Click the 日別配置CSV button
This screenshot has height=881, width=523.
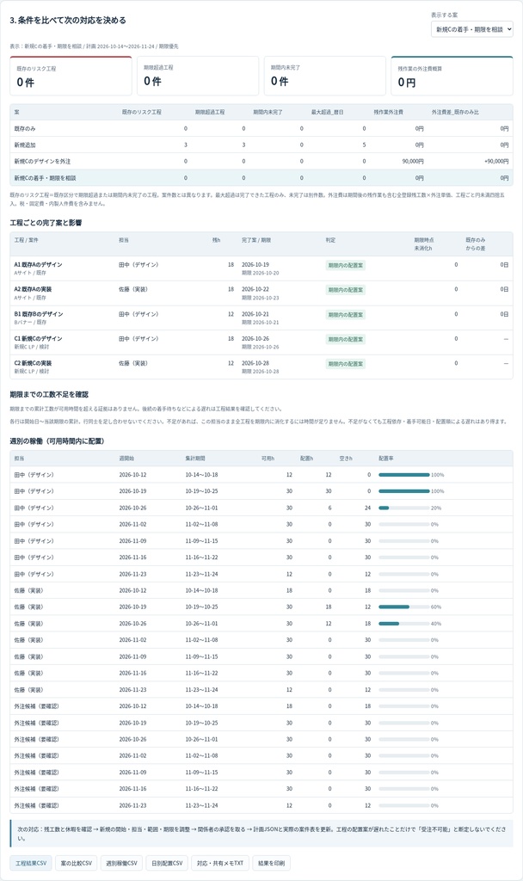click(x=167, y=863)
